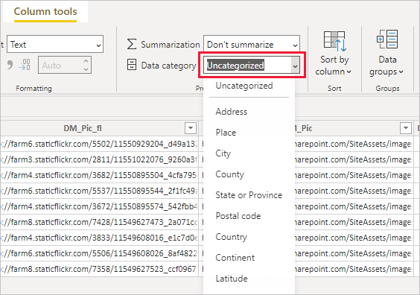
Task: Click the cell containing 11550895544_2f1fc49
Action: coord(99,191)
